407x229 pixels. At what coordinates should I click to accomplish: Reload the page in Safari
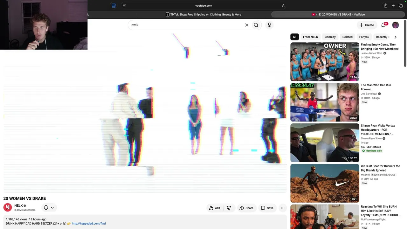pyautogui.click(x=283, y=5)
